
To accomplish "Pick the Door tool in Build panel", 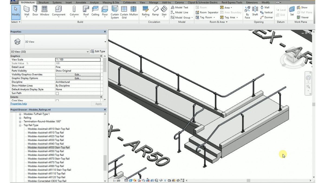I will 35,11.
